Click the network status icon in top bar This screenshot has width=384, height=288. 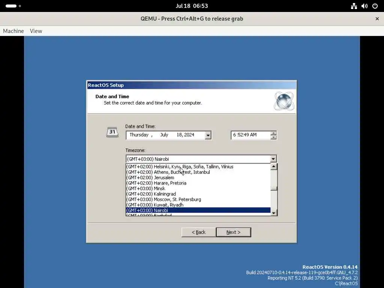pyautogui.click(x=354, y=6)
